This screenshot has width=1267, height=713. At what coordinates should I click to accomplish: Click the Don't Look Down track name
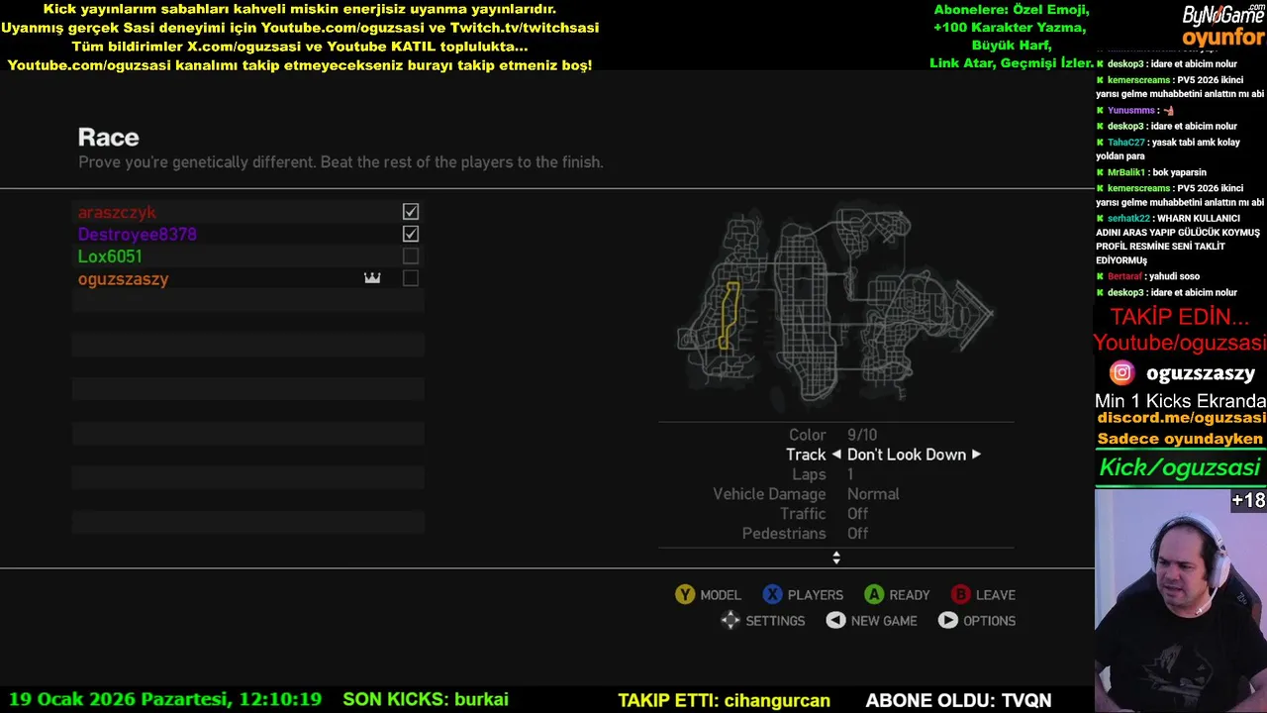(907, 455)
